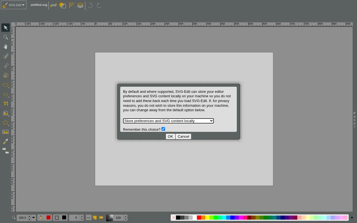
Task: Select the freehand Pencil tool
Action: (x=6, y=56)
